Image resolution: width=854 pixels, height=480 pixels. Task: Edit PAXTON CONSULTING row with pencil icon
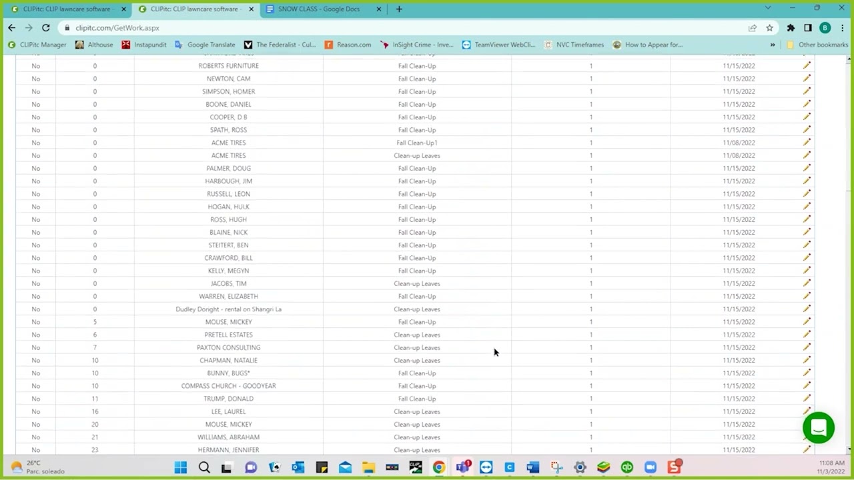807,347
